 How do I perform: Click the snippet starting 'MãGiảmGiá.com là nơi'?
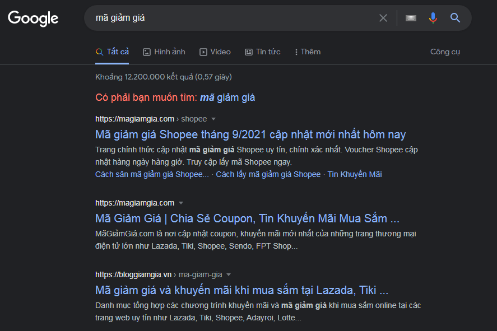click(256, 240)
